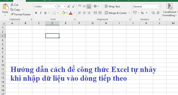Increase font size with large A

69,6
